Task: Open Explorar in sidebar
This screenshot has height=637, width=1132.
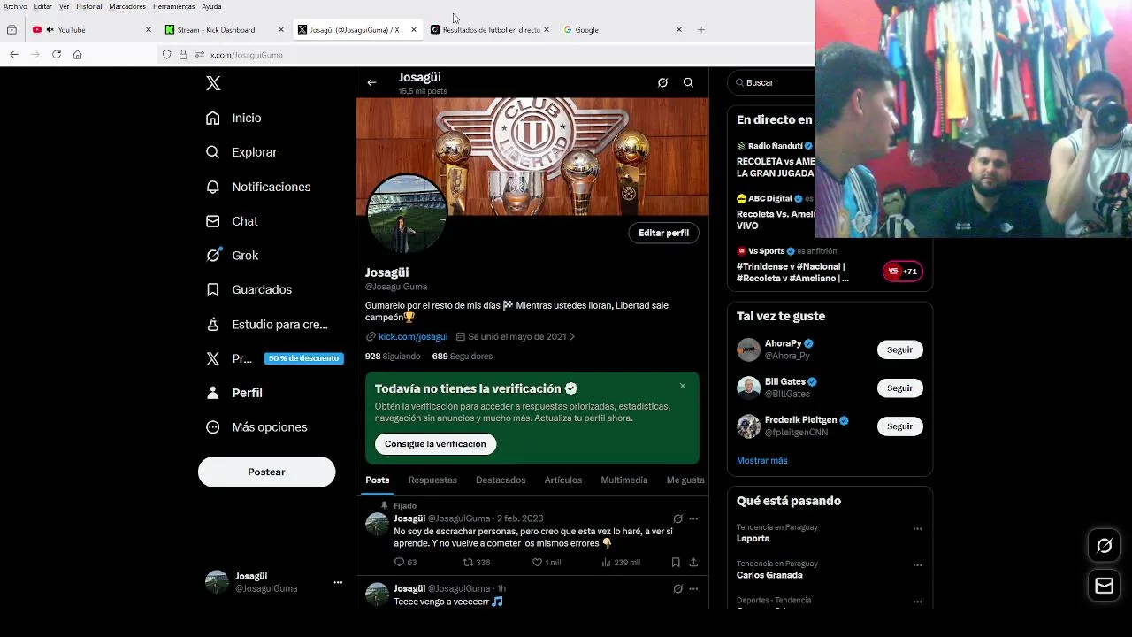Action: point(242,152)
